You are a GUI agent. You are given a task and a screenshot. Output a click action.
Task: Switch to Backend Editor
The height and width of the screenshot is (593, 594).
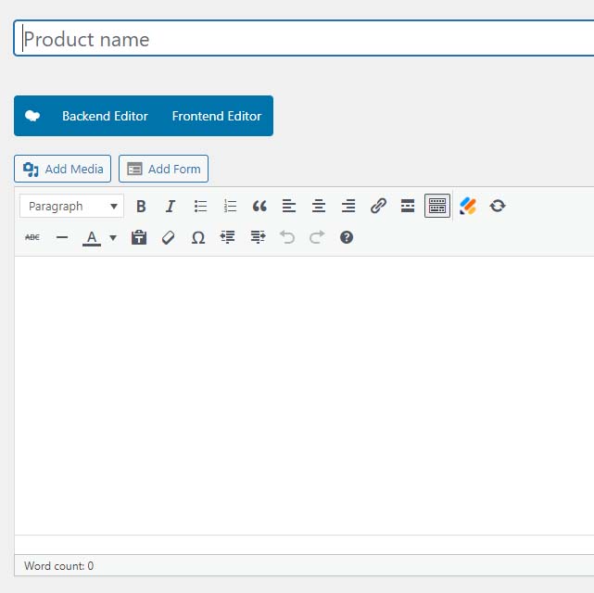[105, 116]
